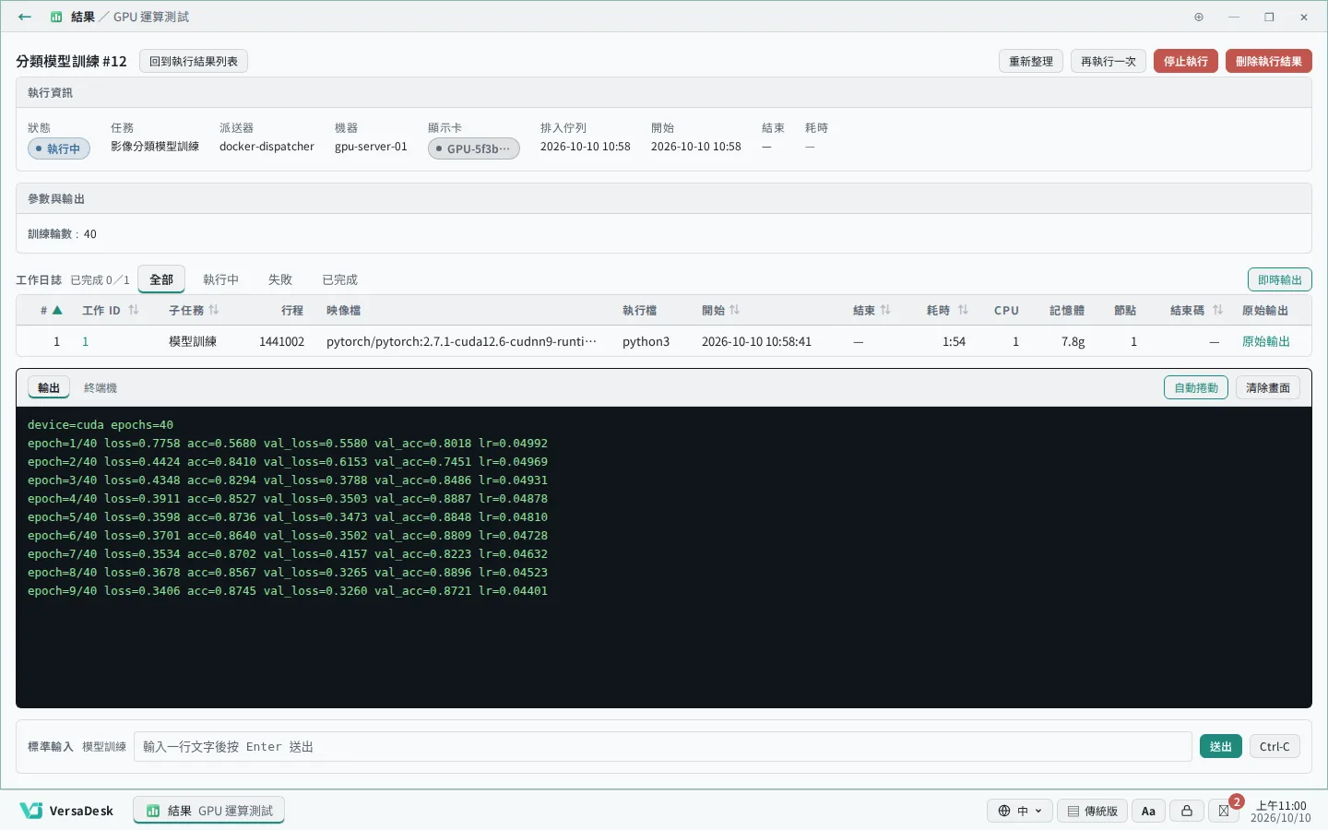Send Ctrl-C interrupt button

[1275, 747]
